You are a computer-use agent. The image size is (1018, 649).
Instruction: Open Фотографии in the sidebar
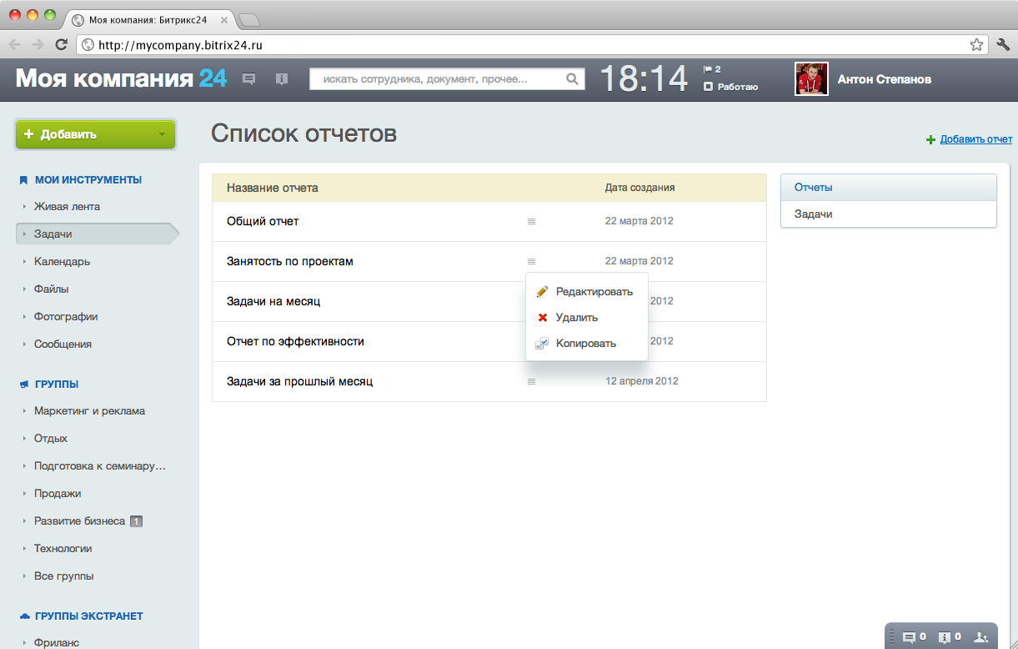(x=66, y=316)
